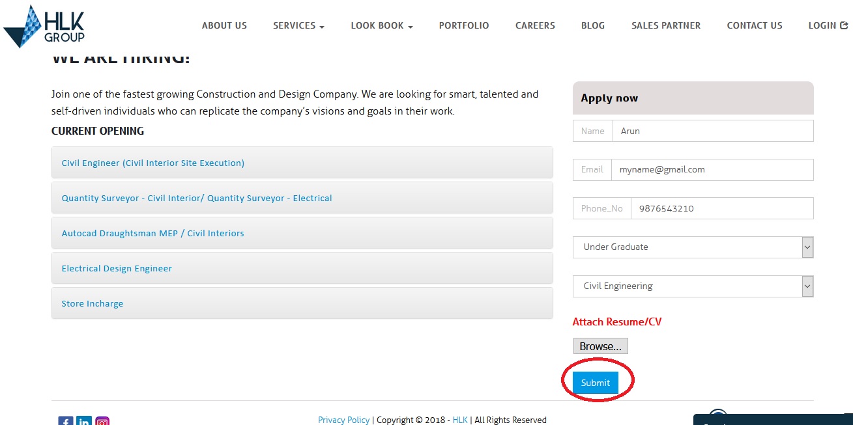Open the Under Graduate qualification dropdown
Viewport: 853px width, 425px height.
(x=693, y=247)
